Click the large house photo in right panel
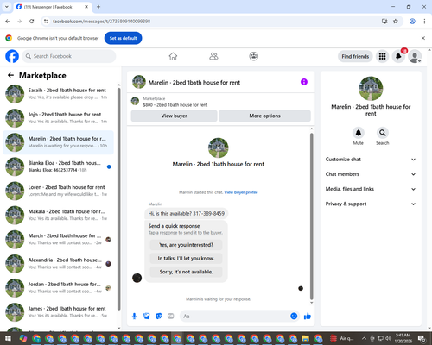432x345 pixels. coord(371,89)
